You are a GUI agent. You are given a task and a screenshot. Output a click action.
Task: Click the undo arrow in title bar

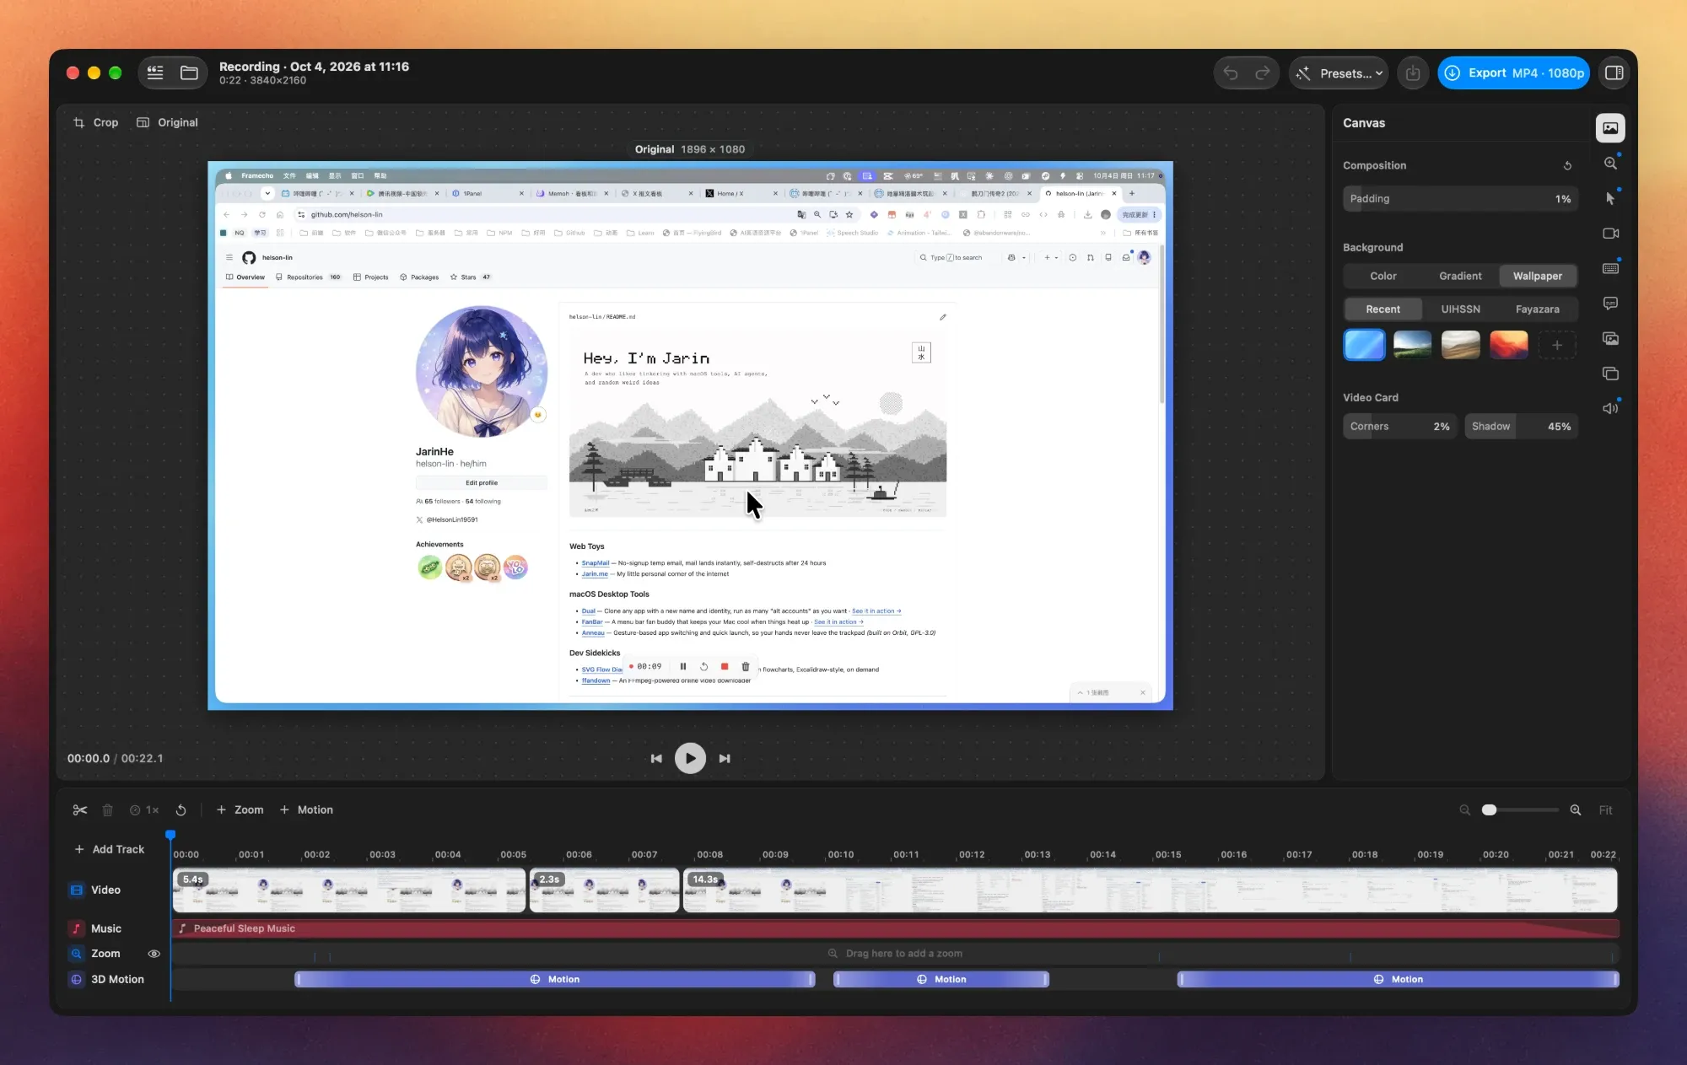pos(1231,73)
